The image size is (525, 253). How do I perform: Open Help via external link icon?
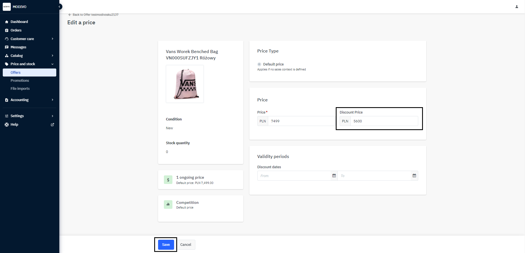(52, 125)
